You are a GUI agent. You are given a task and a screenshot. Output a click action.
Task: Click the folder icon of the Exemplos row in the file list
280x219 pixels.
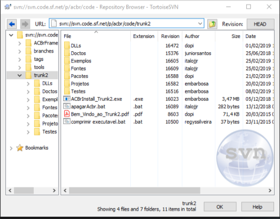pyautogui.click(x=67, y=61)
